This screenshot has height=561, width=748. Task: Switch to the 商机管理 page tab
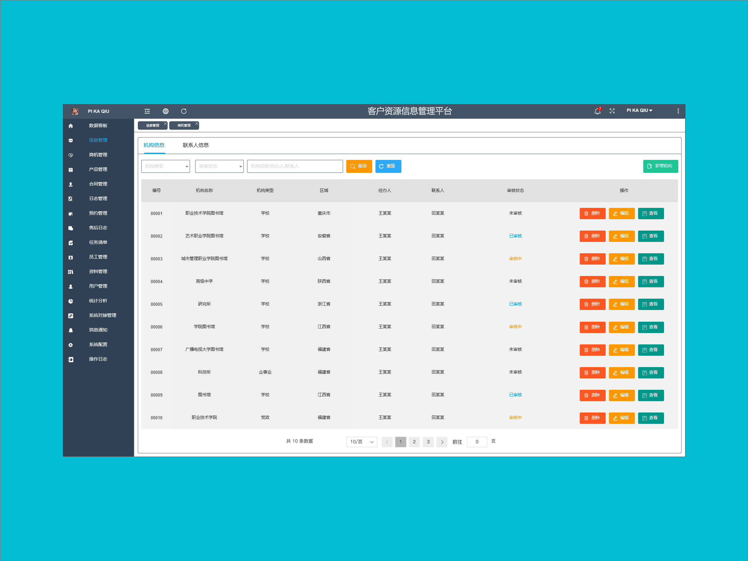184,125
